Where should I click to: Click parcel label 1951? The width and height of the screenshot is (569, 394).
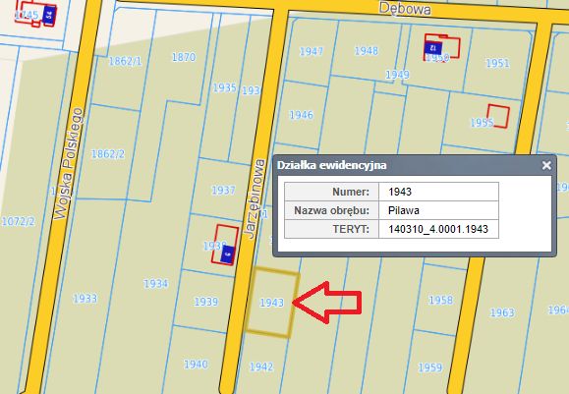point(498,63)
